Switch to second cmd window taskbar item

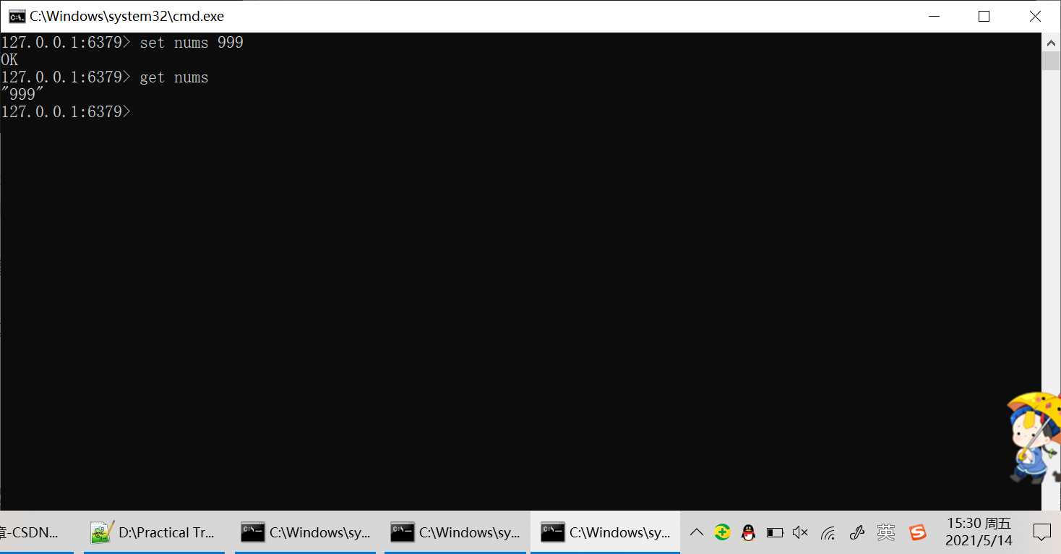[x=455, y=532]
